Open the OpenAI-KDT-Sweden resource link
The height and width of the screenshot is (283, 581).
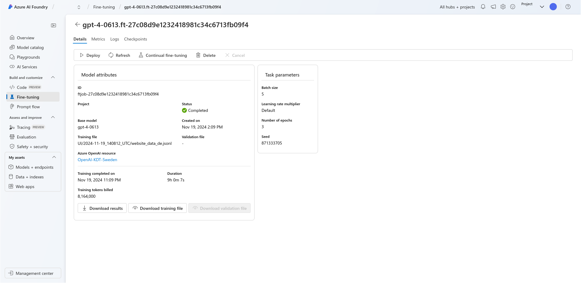coord(97,160)
